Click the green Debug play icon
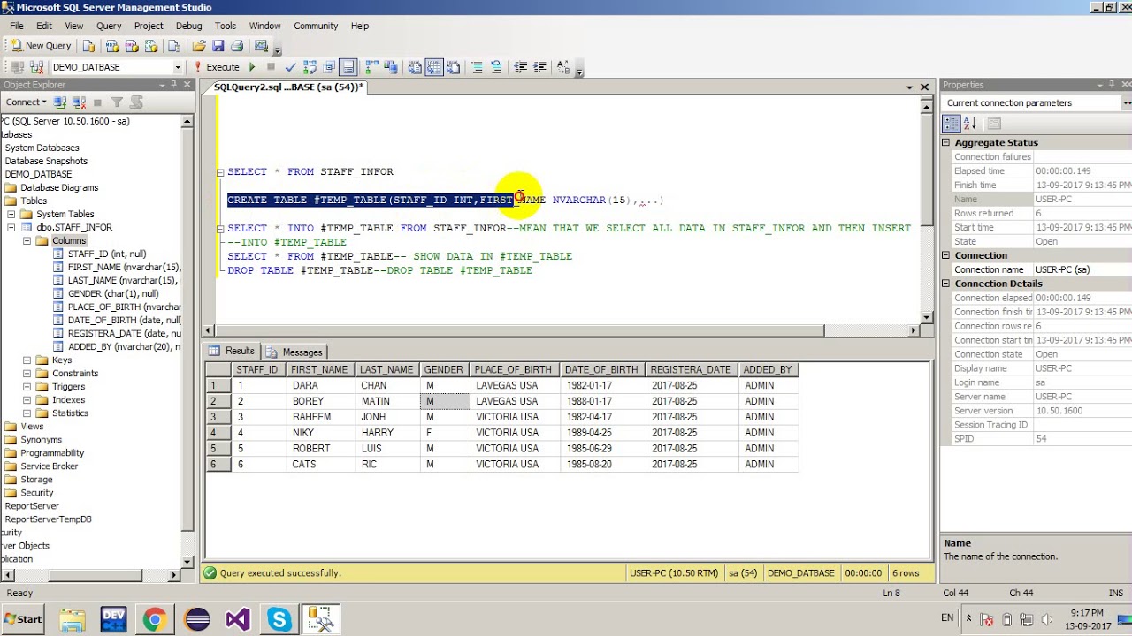Viewport: 1132px width, 636px height. tap(252, 67)
